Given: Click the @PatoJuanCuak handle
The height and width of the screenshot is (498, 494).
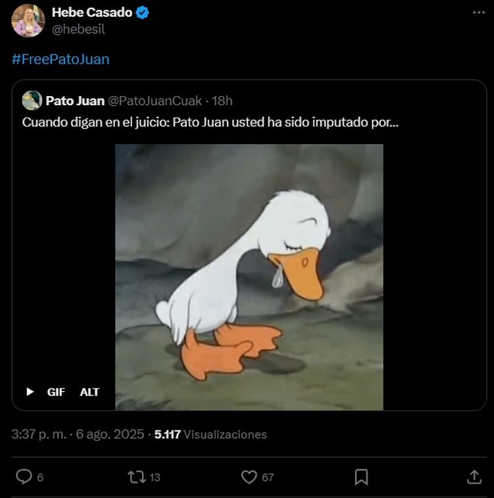Looking at the screenshot, I should (x=155, y=101).
